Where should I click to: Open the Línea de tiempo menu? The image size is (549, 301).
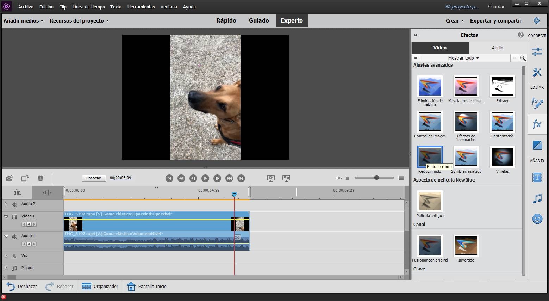tap(88, 7)
